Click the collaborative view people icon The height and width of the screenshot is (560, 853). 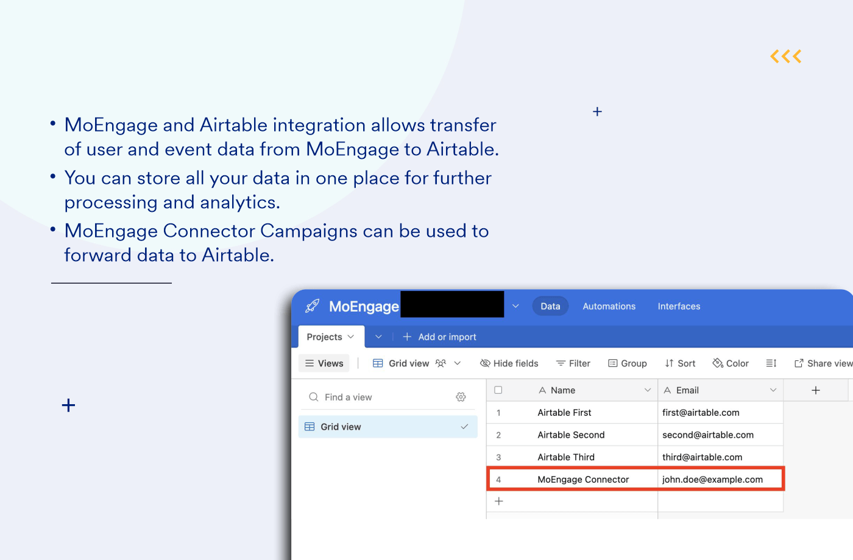[441, 363]
